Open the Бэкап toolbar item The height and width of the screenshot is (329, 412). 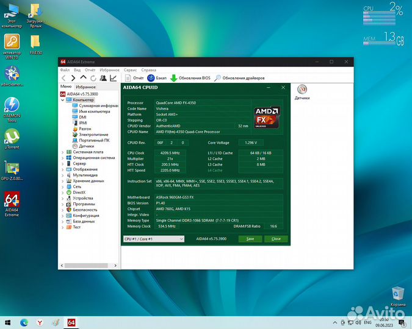point(157,78)
